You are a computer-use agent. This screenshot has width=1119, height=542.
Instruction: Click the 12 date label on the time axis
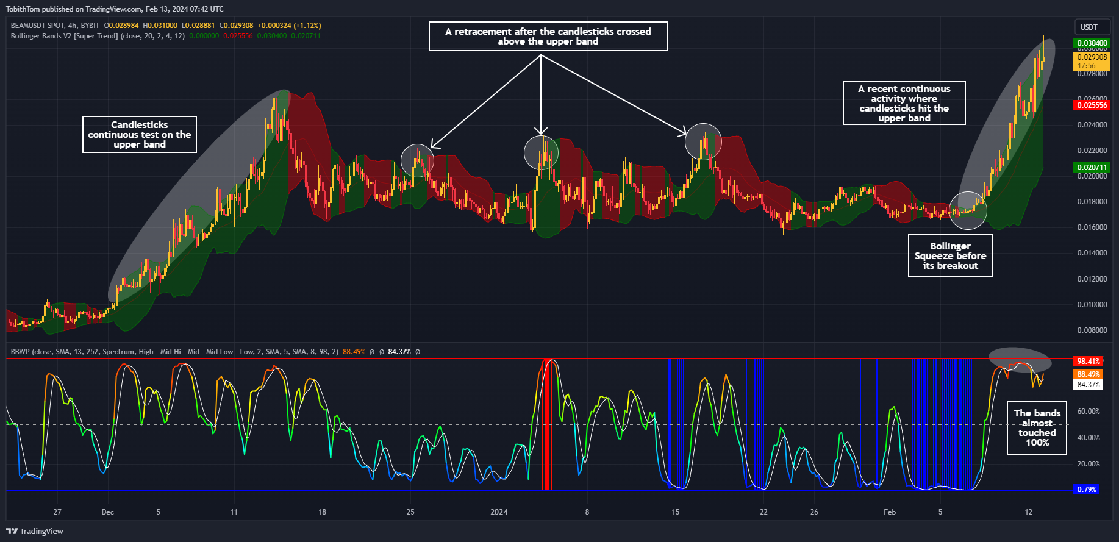pos(1029,512)
